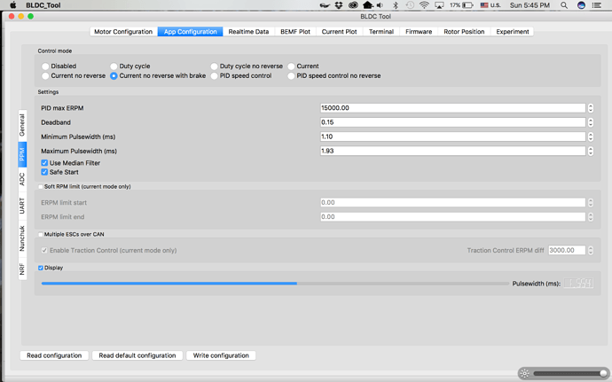Uncheck the Use Median Filter checkbox

click(45, 163)
